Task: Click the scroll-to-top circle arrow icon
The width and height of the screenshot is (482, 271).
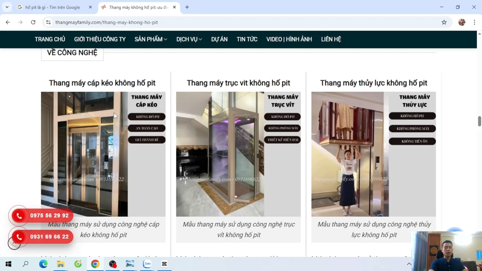Action: pyautogui.click(x=14, y=244)
